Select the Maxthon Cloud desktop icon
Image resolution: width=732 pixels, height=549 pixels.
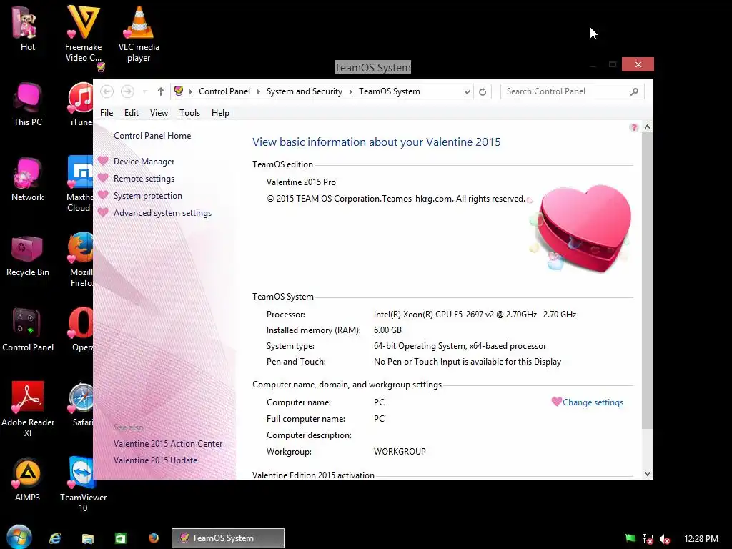point(79,184)
